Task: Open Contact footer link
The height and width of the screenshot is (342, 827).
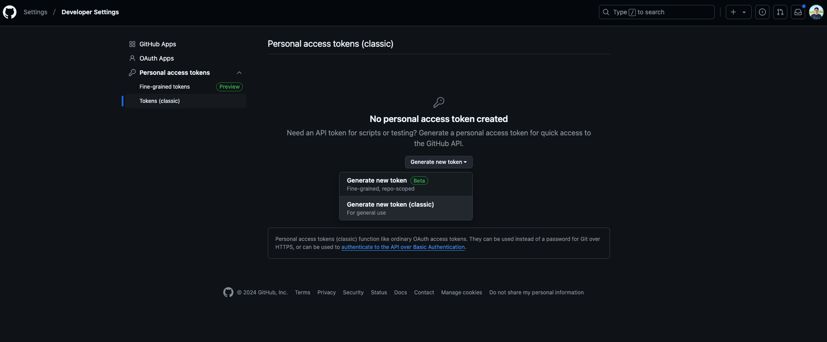Action: pyautogui.click(x=424, y=293)
